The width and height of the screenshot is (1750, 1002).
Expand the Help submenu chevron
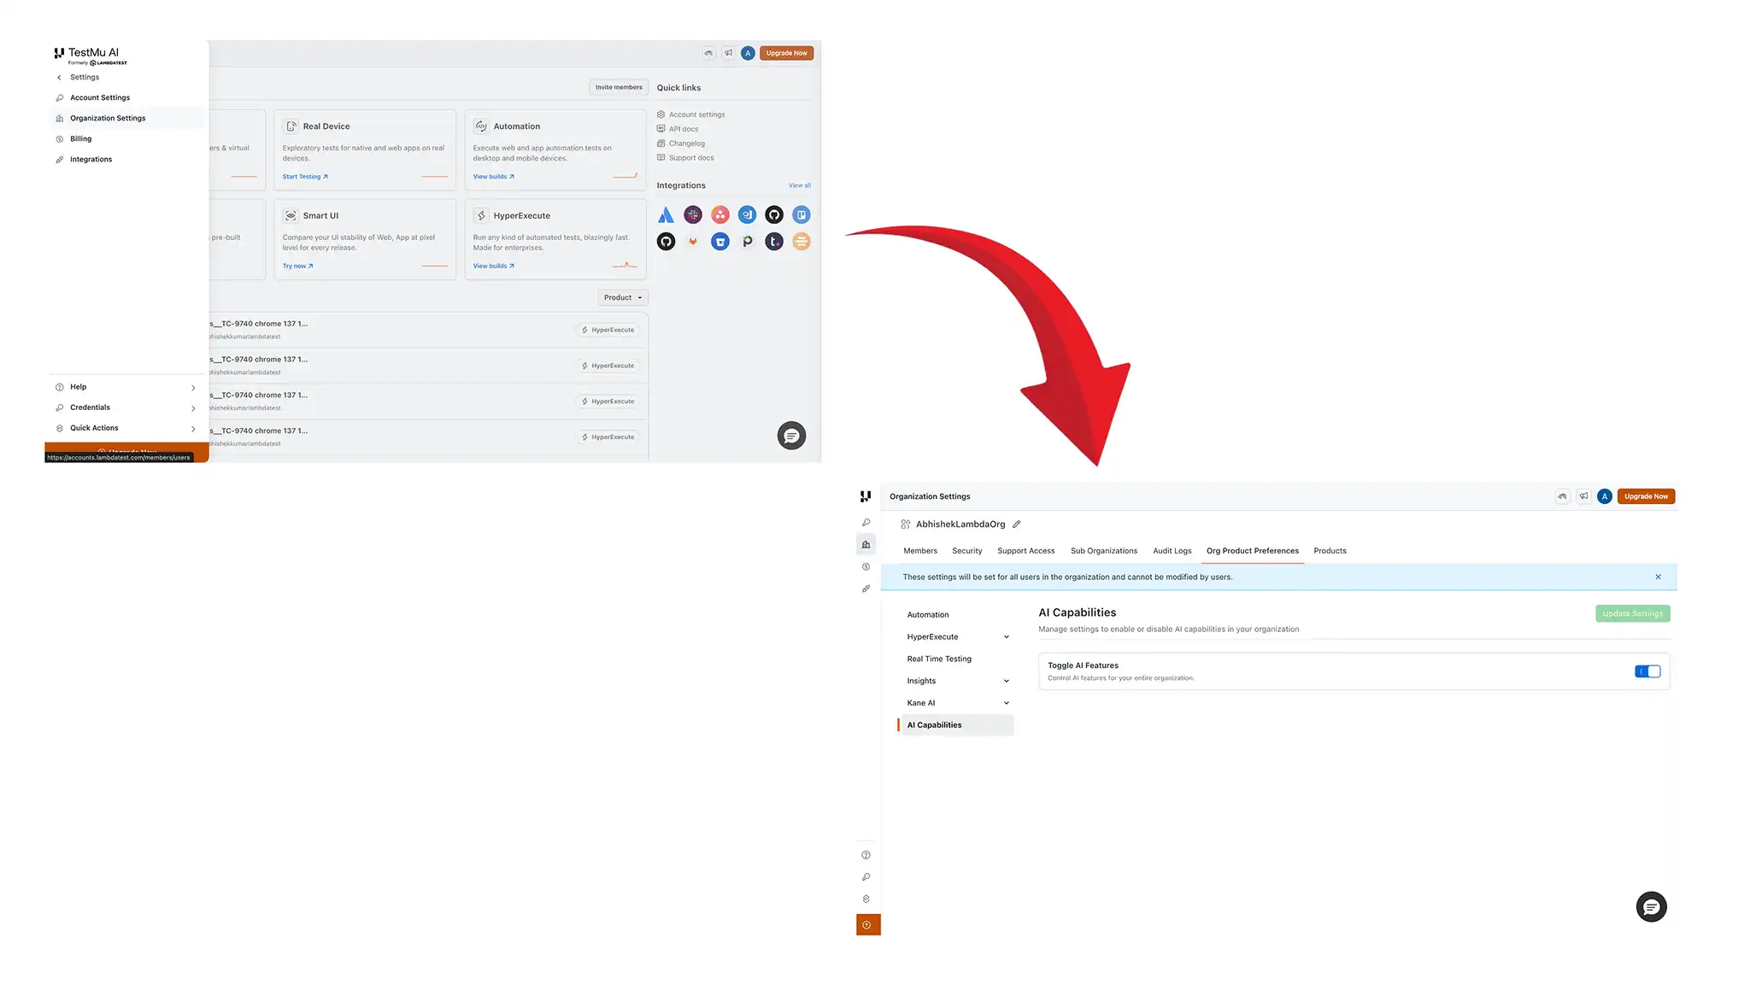[x=193, y=388]
